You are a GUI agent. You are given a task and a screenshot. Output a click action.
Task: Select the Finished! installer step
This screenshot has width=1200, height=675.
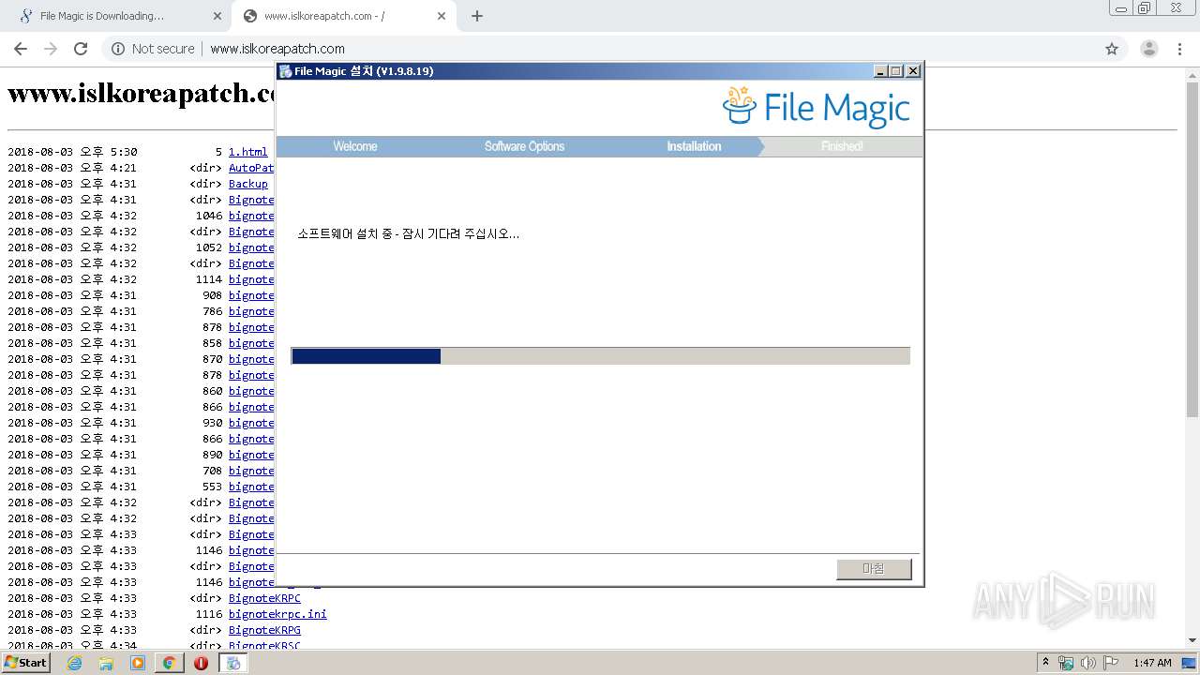coord(842,146)
